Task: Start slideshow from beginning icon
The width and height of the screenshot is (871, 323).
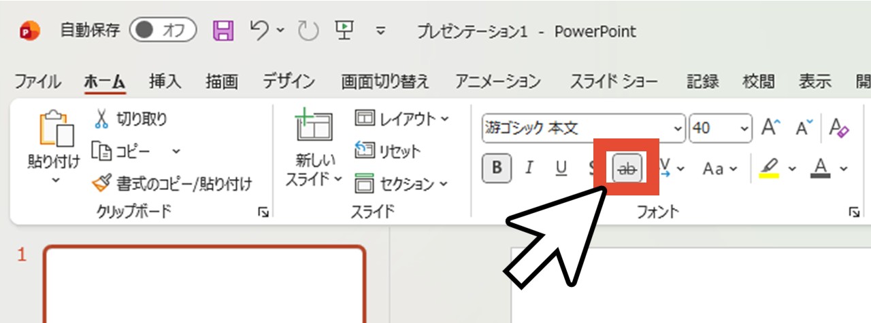Action: click(x=344, y=30)
